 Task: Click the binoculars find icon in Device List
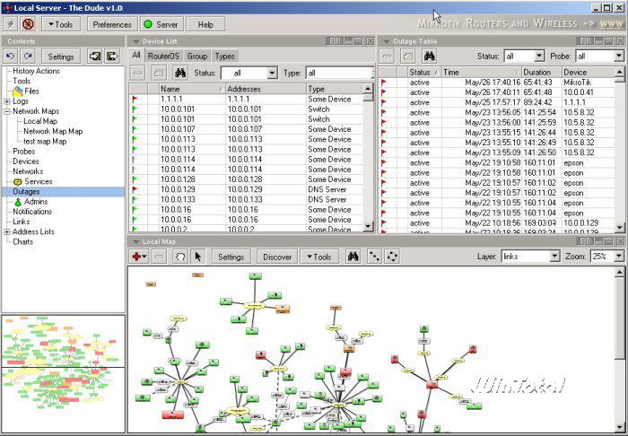180,73
